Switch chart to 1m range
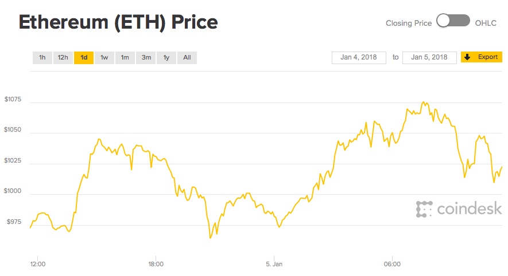Image resolution: width=508 pixels, height=276 pixels. click(125, 57)
